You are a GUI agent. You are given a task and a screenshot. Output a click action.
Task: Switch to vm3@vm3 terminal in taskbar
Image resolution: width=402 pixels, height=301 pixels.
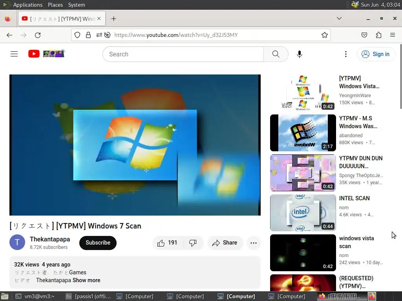[35, 296]
